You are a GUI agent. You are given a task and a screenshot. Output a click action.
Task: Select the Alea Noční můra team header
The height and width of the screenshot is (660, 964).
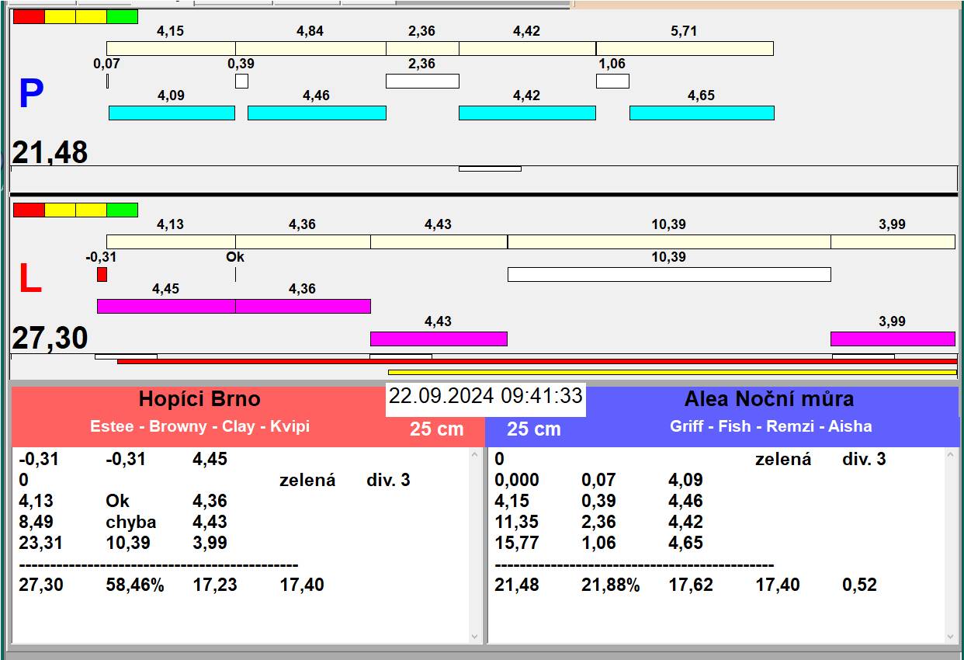pyautogui.click(x=768, y=399)
